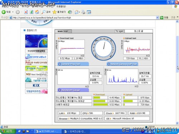Open the folder quick launch icon on taskbar
The width and height of the screenshot is (179, 134).
(x=28, y=131)
